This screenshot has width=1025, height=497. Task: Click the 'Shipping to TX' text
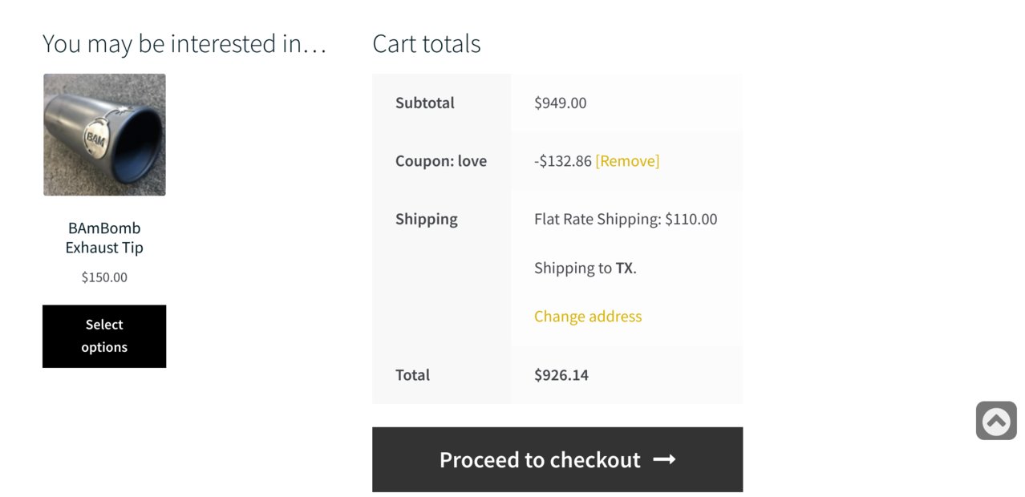pyautogui.click(x=585, y=268)
